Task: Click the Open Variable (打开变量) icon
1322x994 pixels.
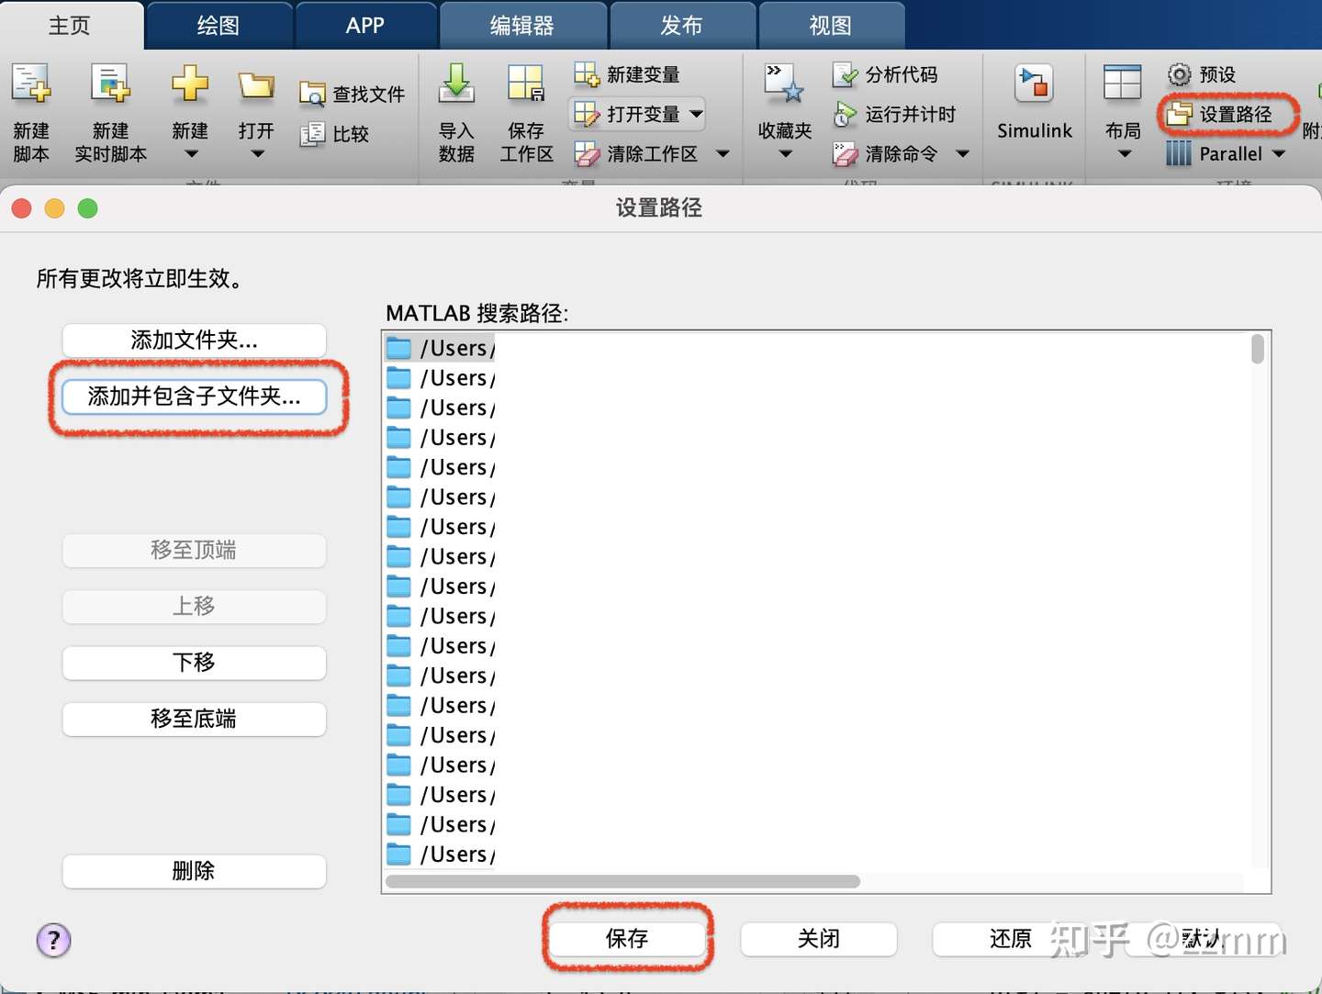Action: 587,114
